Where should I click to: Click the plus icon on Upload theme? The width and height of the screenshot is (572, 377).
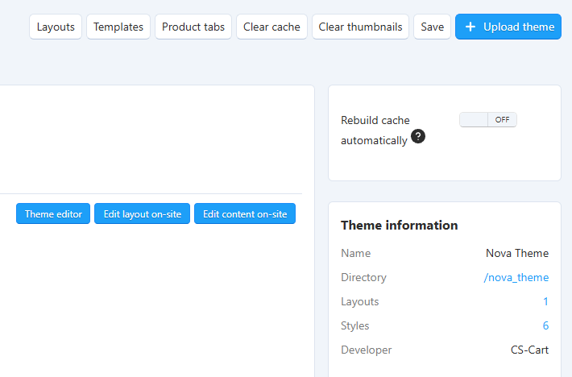(470, 27)
